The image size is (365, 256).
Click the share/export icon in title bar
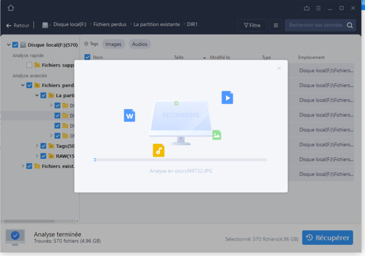coord(306,8)
